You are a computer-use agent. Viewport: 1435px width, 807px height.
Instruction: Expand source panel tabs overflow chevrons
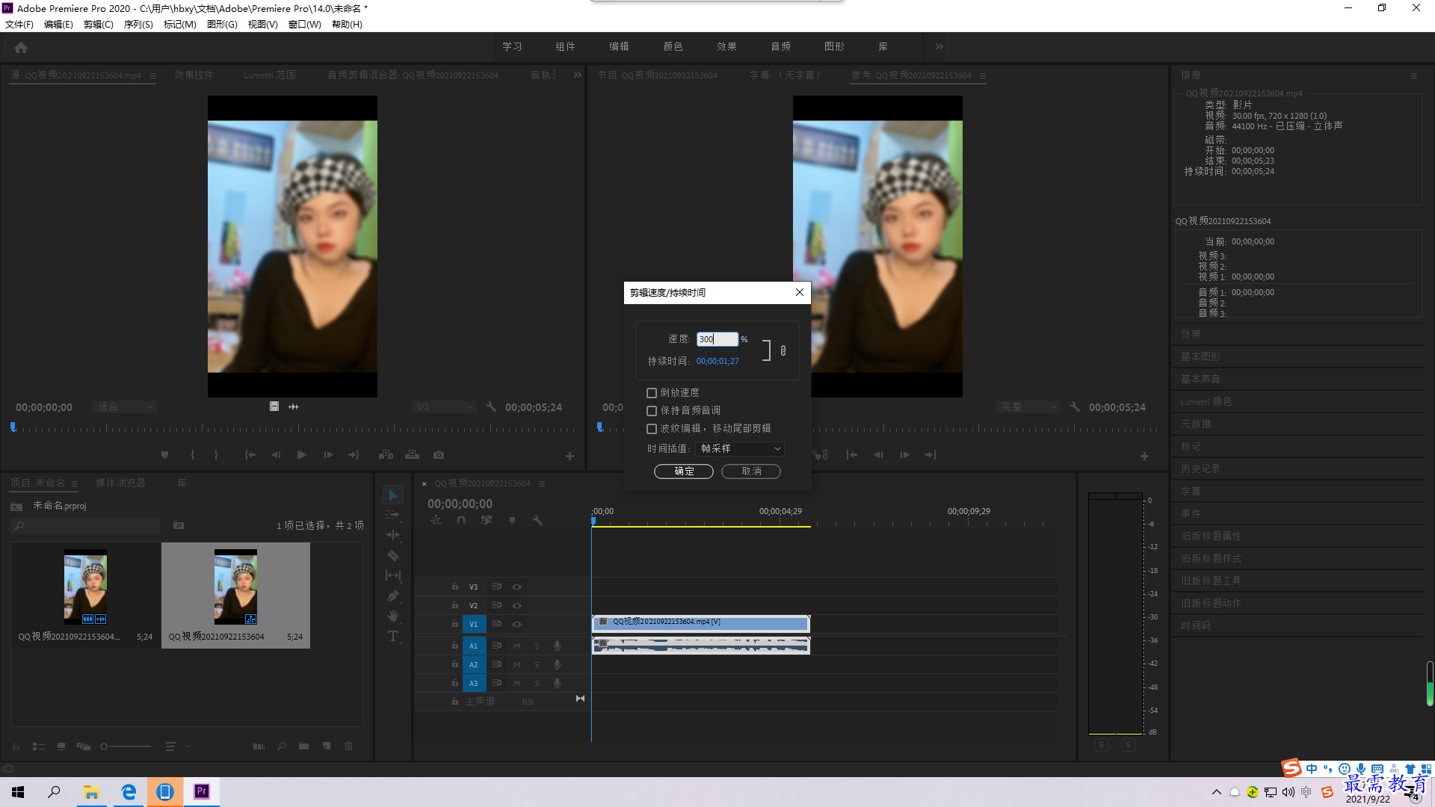click(x=577, y=75)
